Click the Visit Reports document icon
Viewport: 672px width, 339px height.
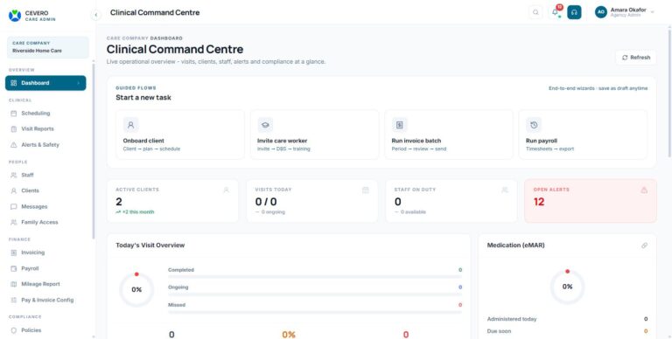point(14,128)
